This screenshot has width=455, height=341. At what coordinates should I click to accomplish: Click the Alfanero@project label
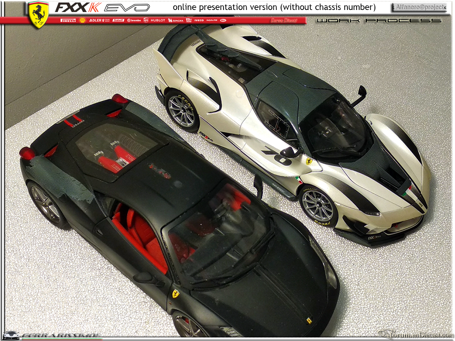tap(419, 7)
